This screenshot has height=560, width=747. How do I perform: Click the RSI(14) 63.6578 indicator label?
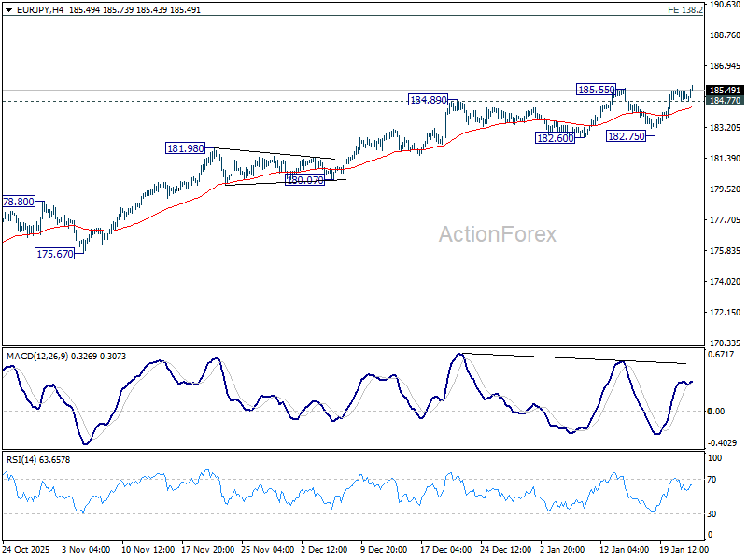(38, 460)
